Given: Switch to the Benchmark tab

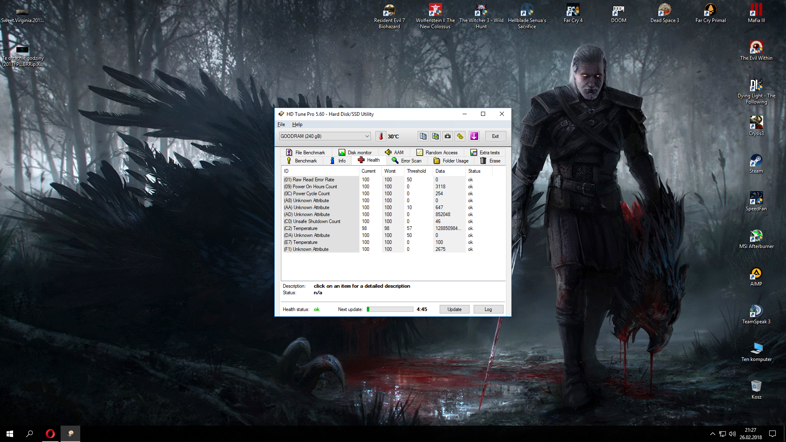Looking at the screenshot, I should tap(301, 161).
